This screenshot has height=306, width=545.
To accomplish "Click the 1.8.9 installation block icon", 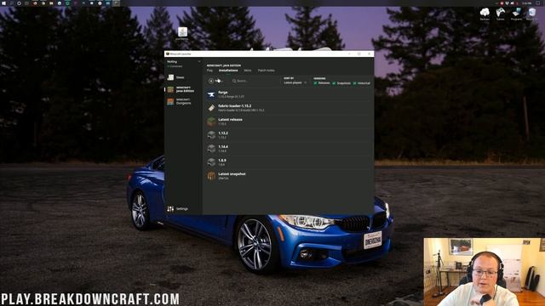I will click(x=211, y=162).
